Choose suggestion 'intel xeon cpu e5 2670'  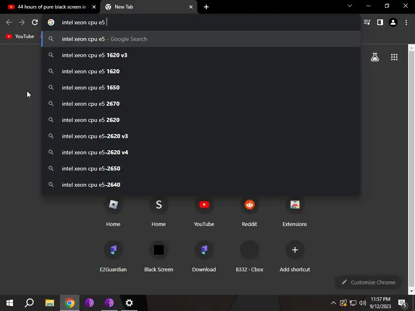point(201,104)
